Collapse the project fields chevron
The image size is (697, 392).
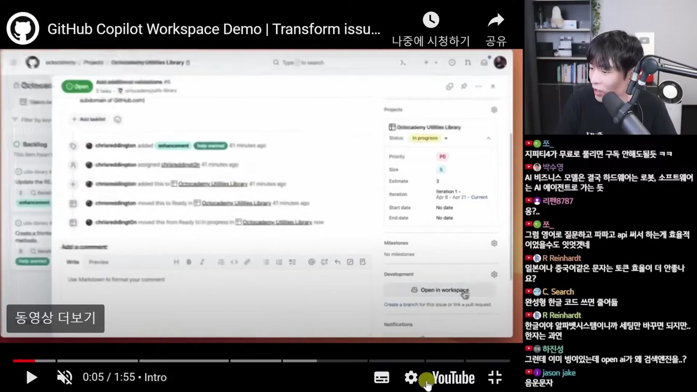(x=488, y=138)
